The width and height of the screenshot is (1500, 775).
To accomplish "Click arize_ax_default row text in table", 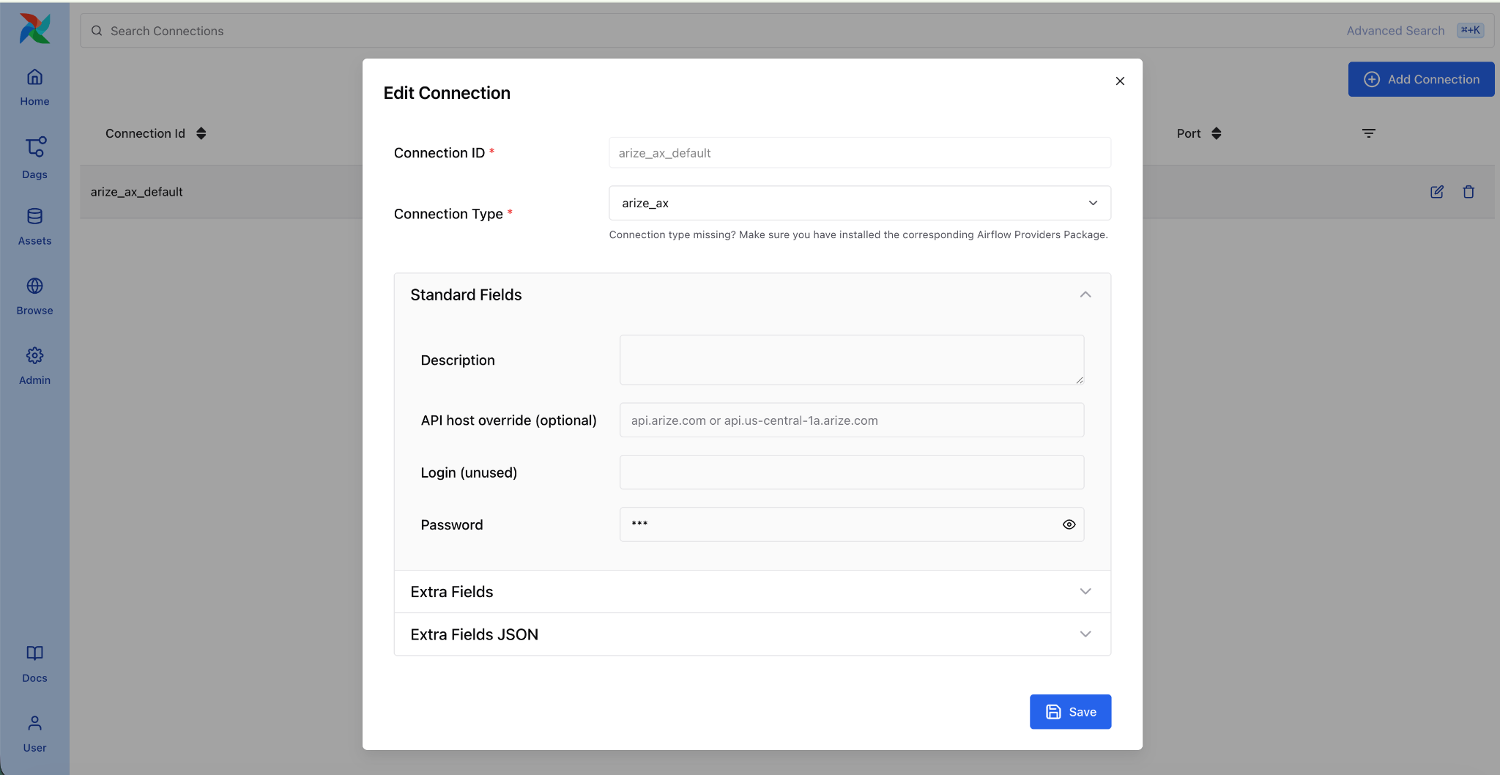I will coord(137,192).
